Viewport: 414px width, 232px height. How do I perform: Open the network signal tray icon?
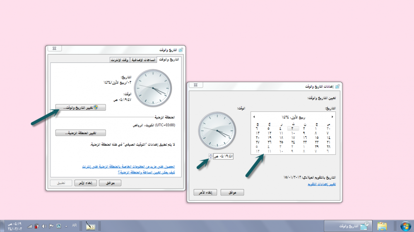[x=30, y=226]
